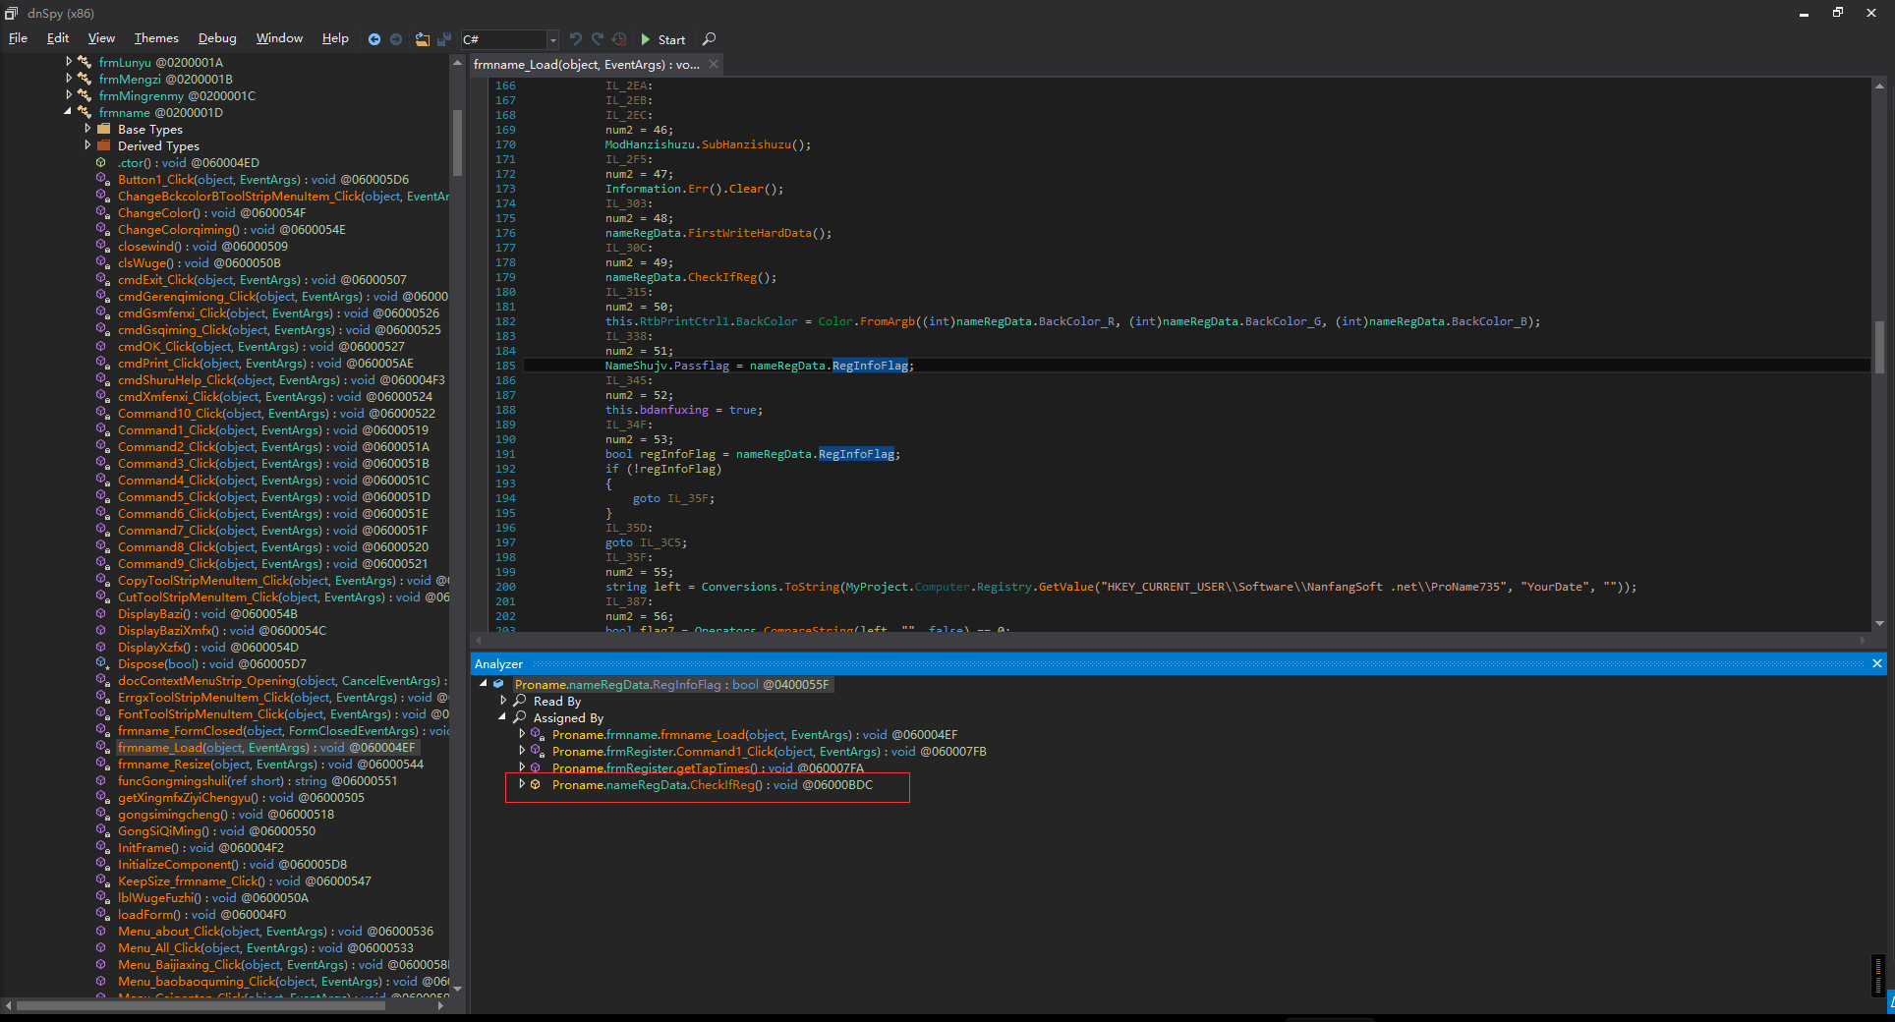The height and width of the screenshot is (1022, 1895).
Task: Click the tree panel scroll-up arrow
Action: point(457,62)
